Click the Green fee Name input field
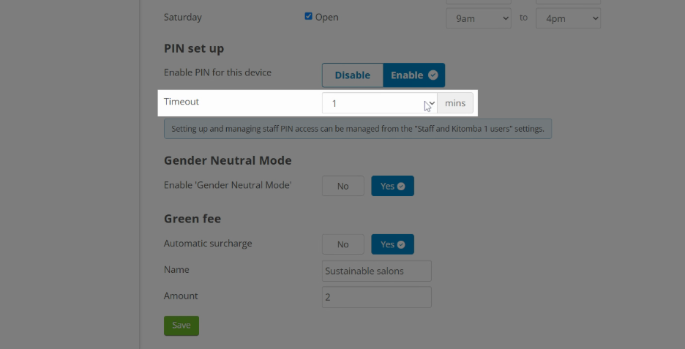This screenshot has height=349, width=685. 377,271
